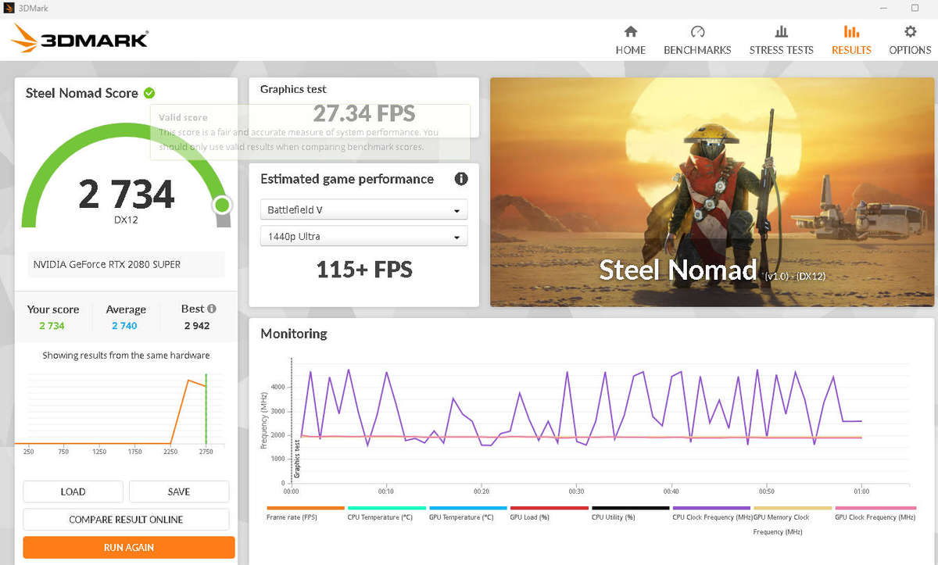Toggle the CPU Temperature monitoring line

click(387, 508)
